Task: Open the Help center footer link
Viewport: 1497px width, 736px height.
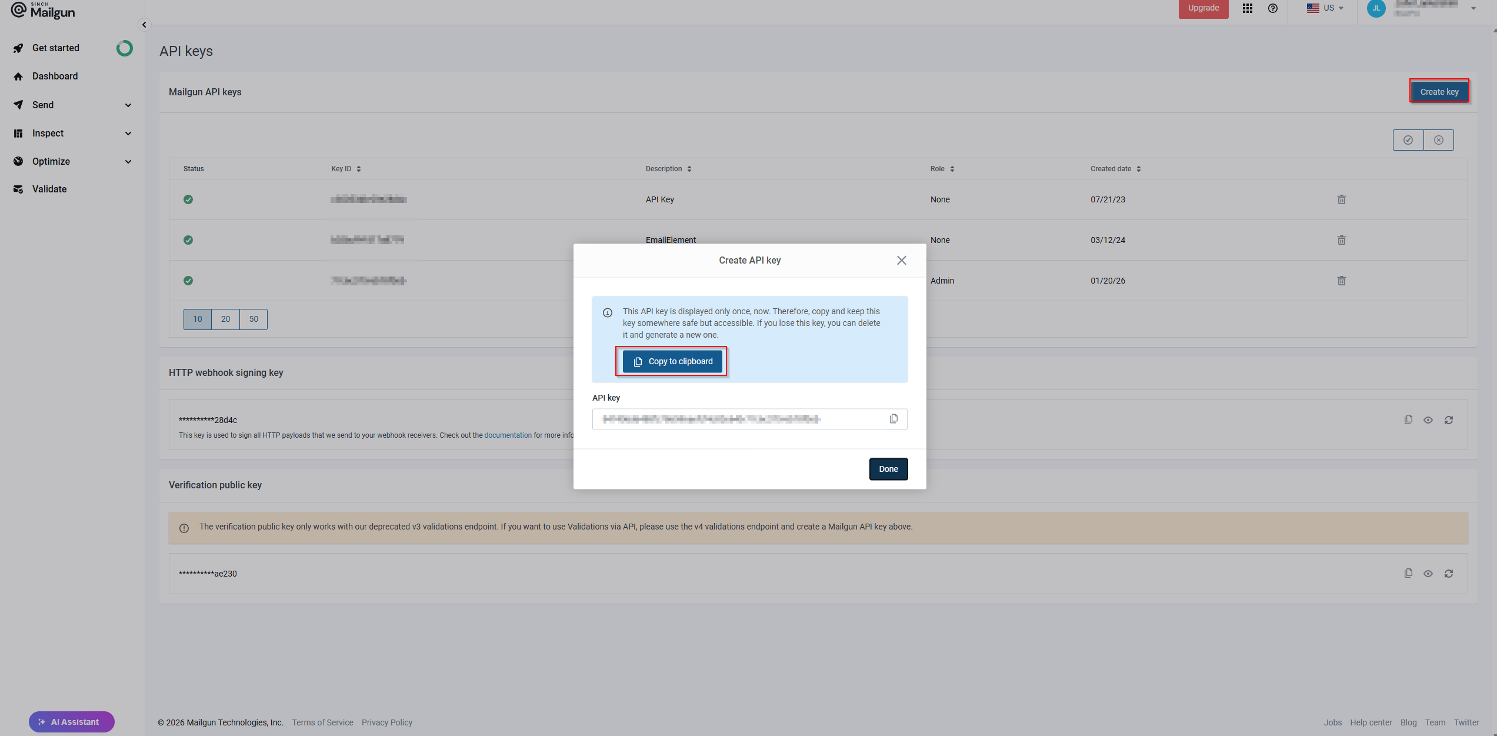Action: pos(1371,722)
